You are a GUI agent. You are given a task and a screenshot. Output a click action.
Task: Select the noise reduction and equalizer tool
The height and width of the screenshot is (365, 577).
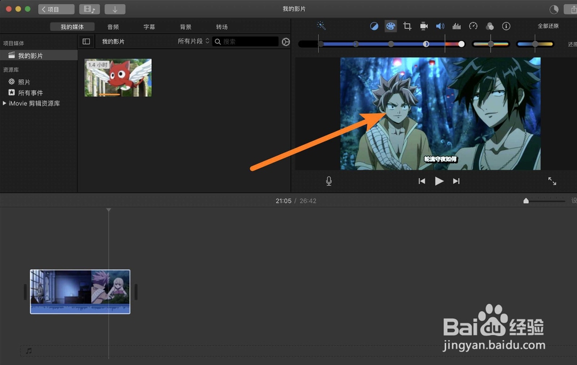[456, 25]
